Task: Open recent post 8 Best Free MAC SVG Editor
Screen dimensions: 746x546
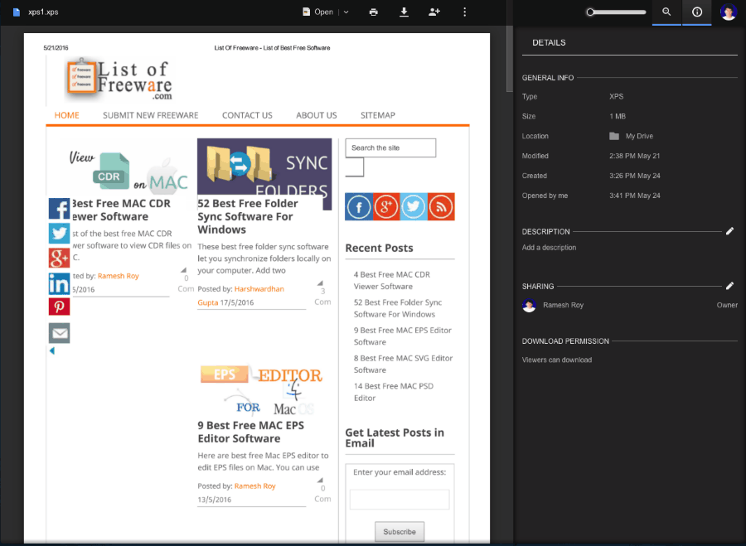Action: (x=403, y=364)
